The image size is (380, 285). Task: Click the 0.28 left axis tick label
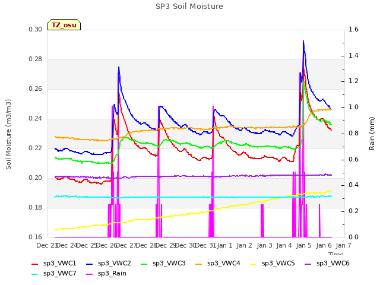(36, 59)
